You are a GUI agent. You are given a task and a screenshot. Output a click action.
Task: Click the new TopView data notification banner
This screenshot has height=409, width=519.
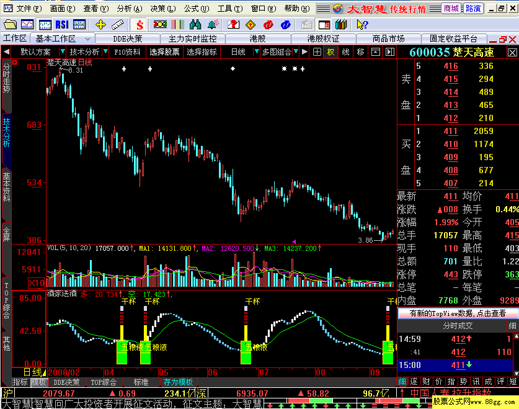point(458,313)
